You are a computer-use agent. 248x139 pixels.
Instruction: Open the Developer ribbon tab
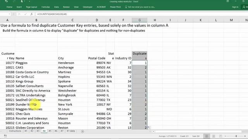(88, 7)
